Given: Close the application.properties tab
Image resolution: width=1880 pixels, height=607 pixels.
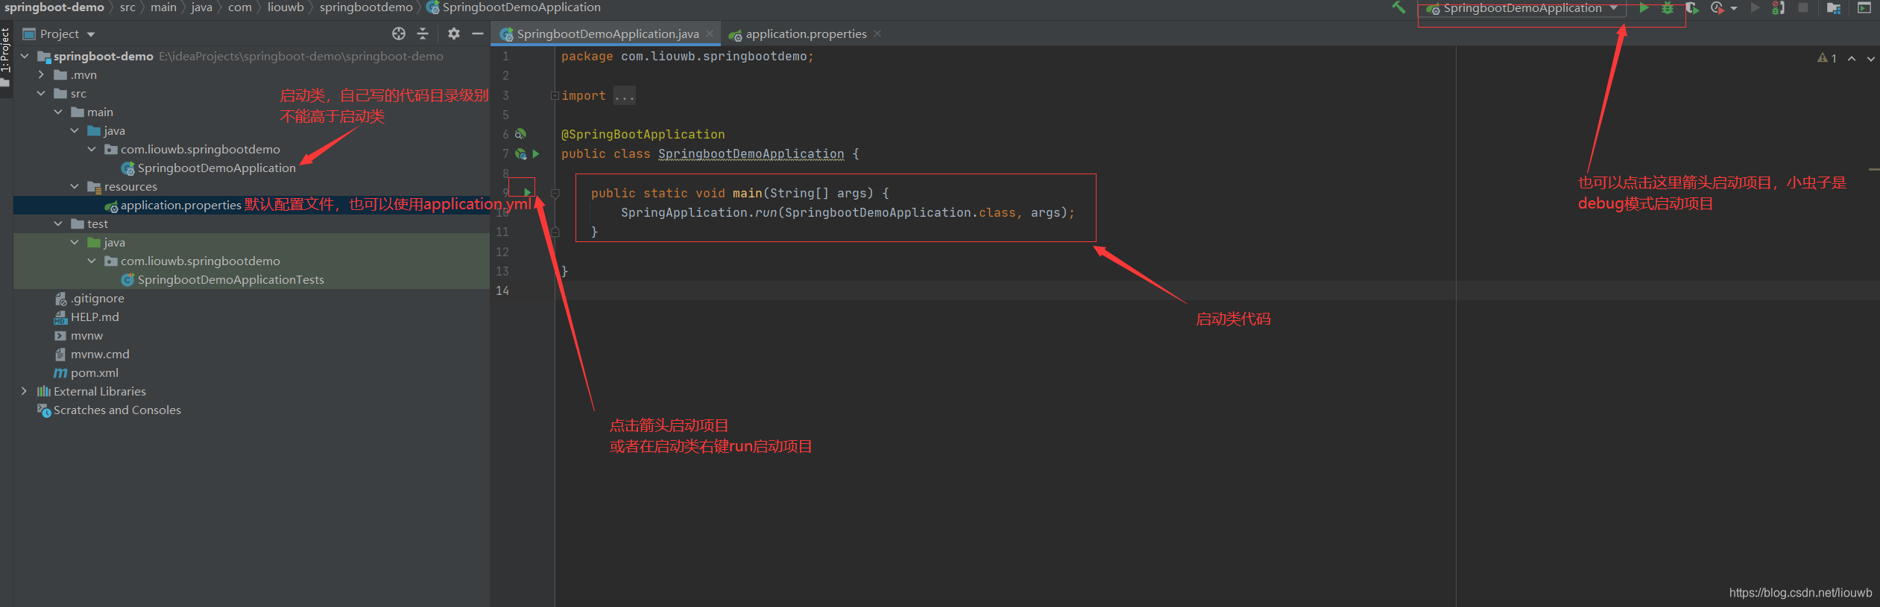Looking at the screenshot, I should 877,34.
